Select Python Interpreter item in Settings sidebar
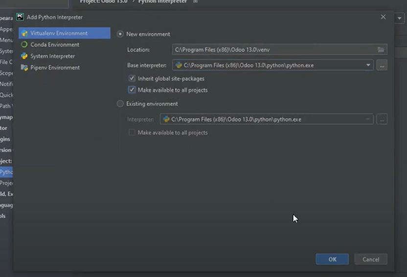The image size is (407, 277). click(x=6, y=172)
